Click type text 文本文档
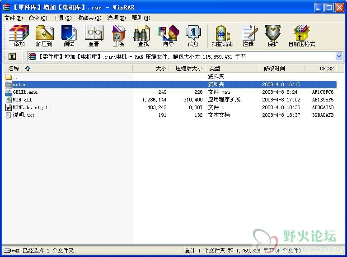 click(x=219, y=115)
